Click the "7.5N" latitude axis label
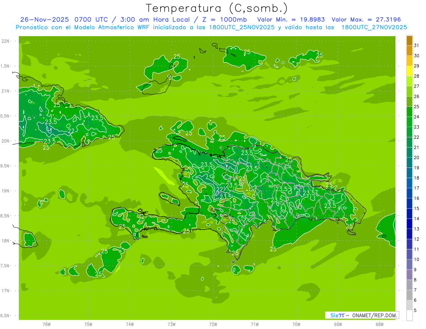 tap(5, 266)
